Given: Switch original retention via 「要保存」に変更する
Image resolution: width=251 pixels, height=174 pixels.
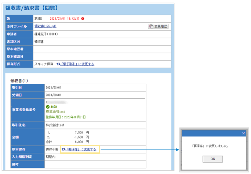Looking at the screenshot, I should tap(82, 149).
